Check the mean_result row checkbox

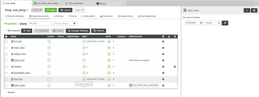(x=6, y=48)
